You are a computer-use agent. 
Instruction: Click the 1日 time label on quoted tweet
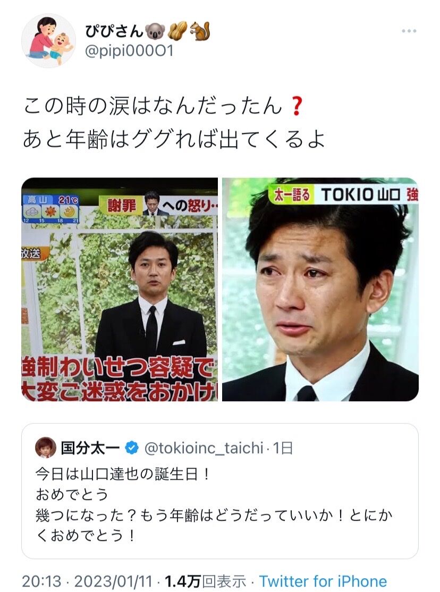coord(283,448)
